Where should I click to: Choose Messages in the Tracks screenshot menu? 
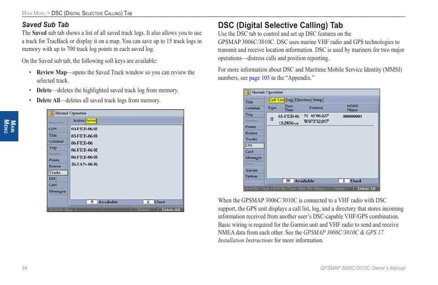[x=57, y=191]
